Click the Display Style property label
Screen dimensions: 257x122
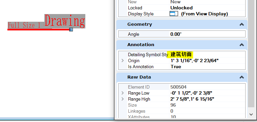141,14
